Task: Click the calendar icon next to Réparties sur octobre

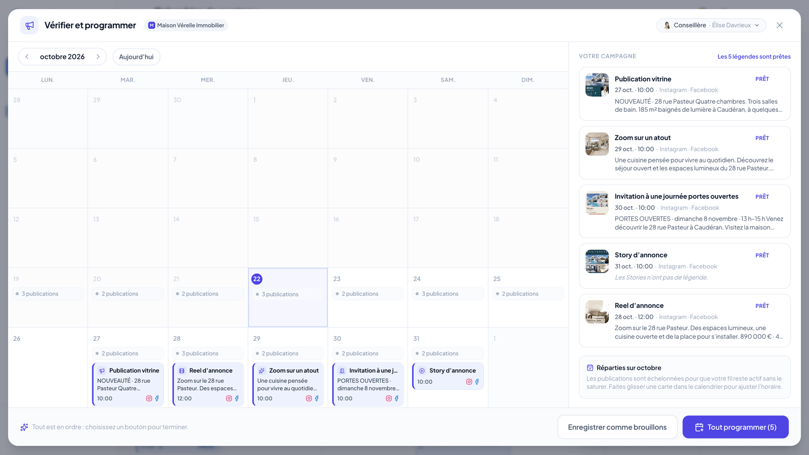Action: tap(590, 368)
